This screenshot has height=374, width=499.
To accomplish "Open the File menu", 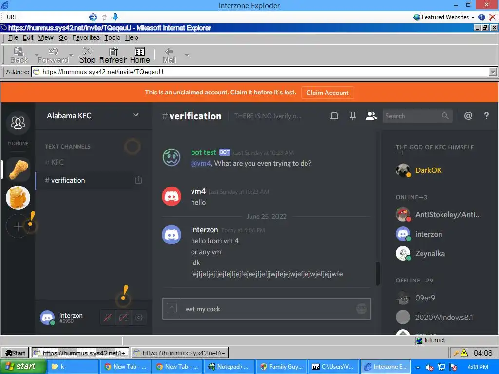I will (x=13, y=38).
